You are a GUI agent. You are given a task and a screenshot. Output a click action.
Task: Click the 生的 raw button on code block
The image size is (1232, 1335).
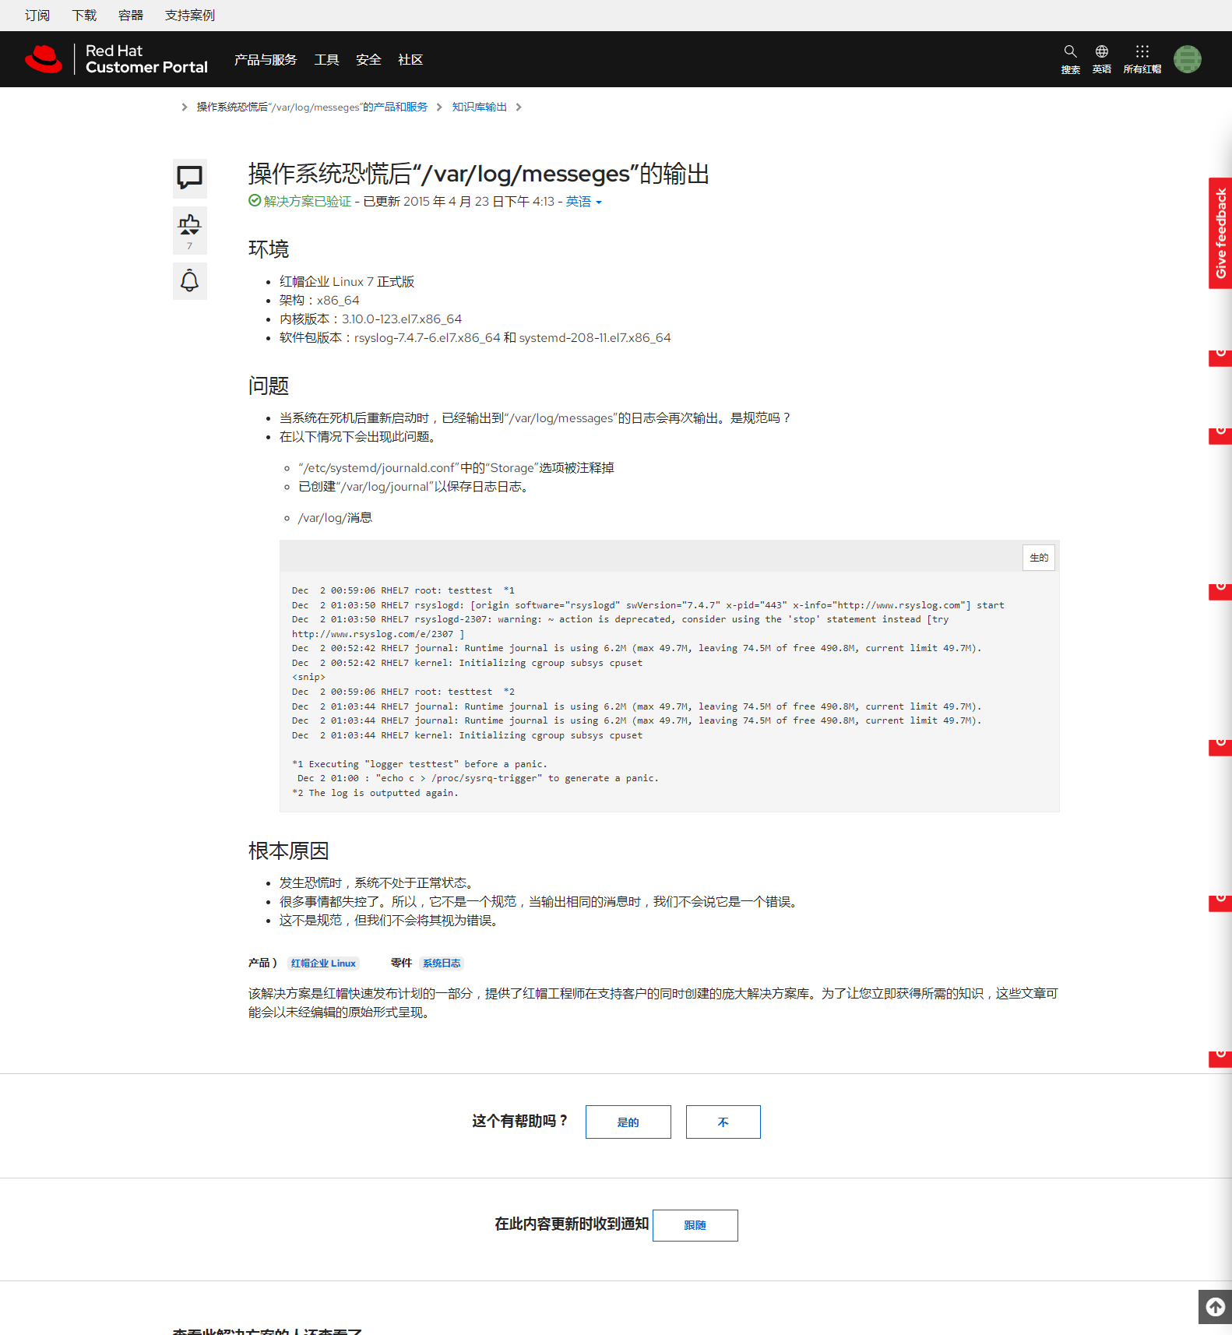(x=1039, y=558)
